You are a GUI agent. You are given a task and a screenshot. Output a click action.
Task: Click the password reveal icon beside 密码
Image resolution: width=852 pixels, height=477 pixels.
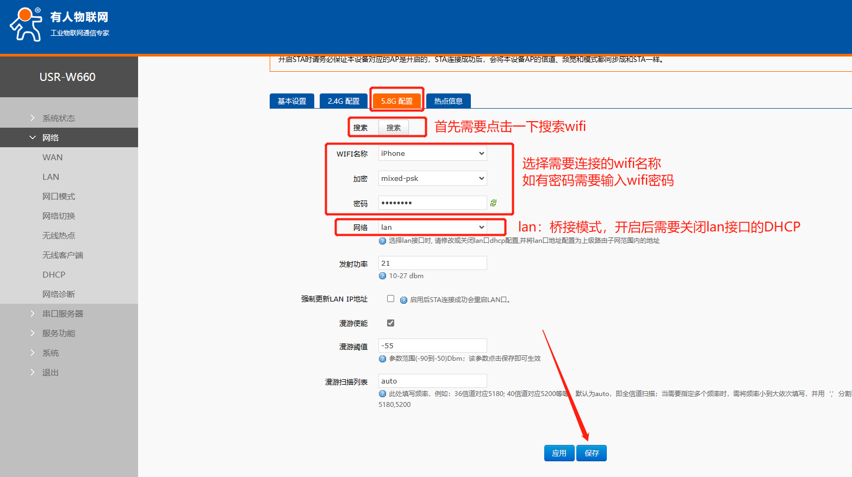click(x=493, y=203)
